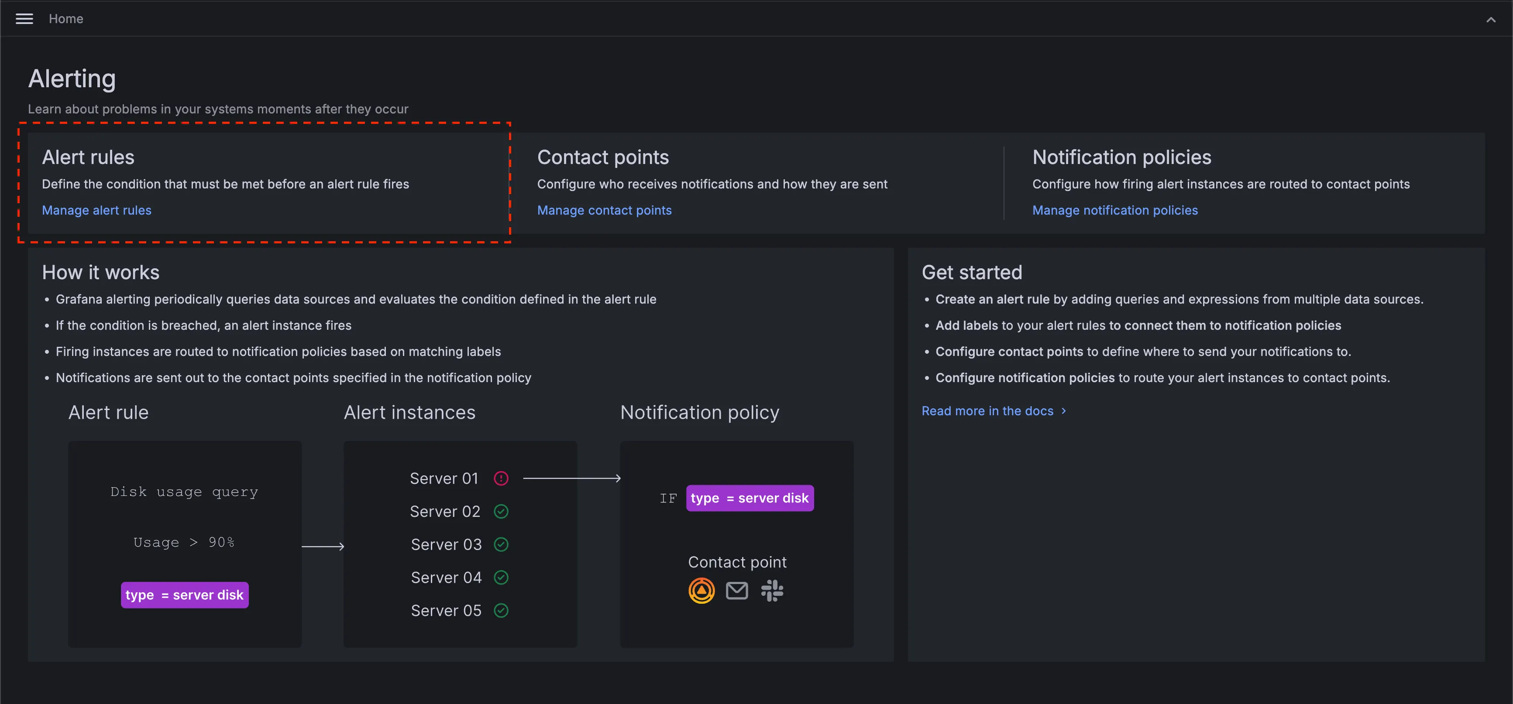Click the Alert rules card heading

[x=88, y=157]
